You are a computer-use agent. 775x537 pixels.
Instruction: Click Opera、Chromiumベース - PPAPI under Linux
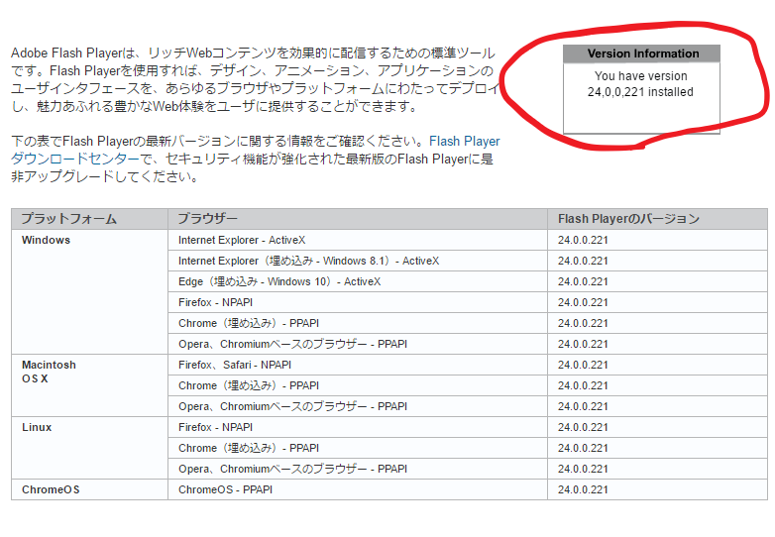[x=358, y=469]
